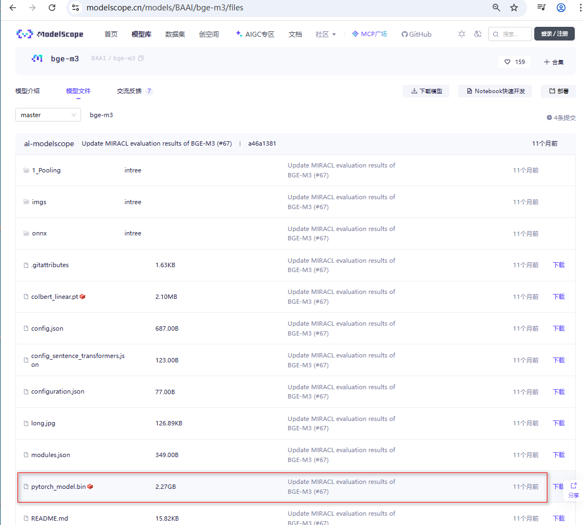Click the Notebook快速开发 button
This screenshot has height=525, width=583.
click(x=495, y=91)
